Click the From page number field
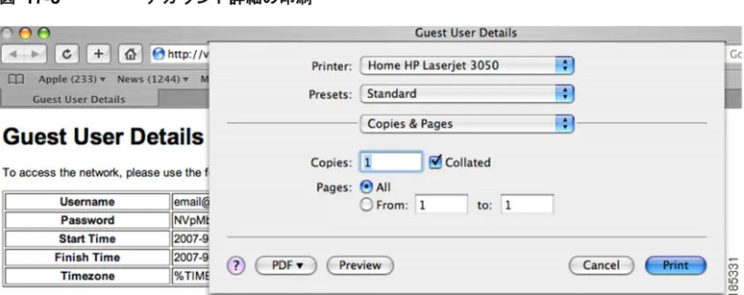The image size is (744, 295). point(441,205)
